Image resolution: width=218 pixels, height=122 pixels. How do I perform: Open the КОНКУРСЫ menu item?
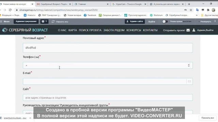pos(134,30)
